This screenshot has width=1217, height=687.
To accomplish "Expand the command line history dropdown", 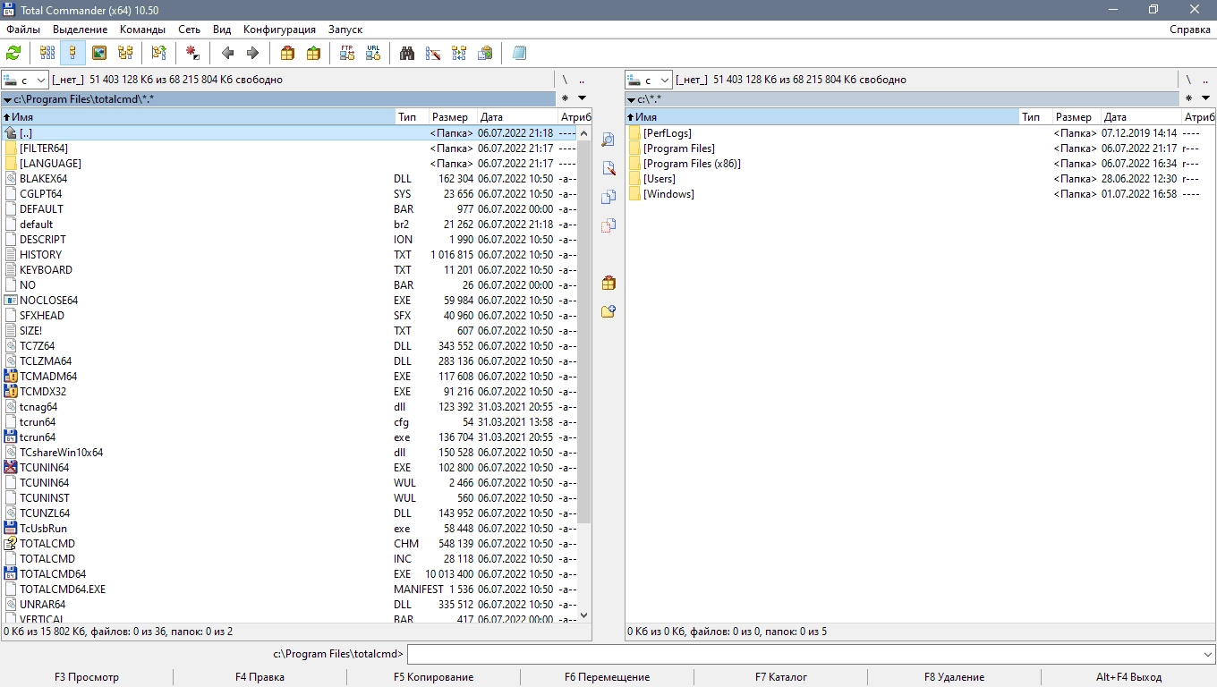I will 1207,654.
